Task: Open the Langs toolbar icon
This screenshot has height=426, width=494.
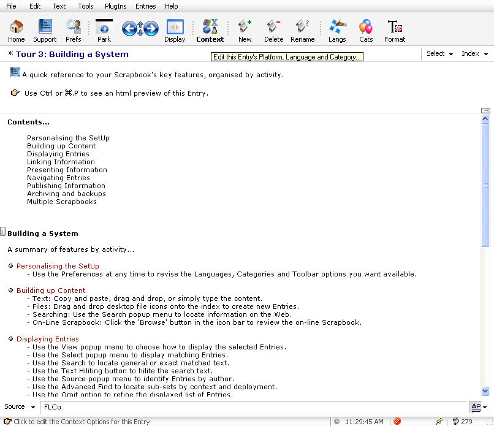Action: tap(337, 31)
